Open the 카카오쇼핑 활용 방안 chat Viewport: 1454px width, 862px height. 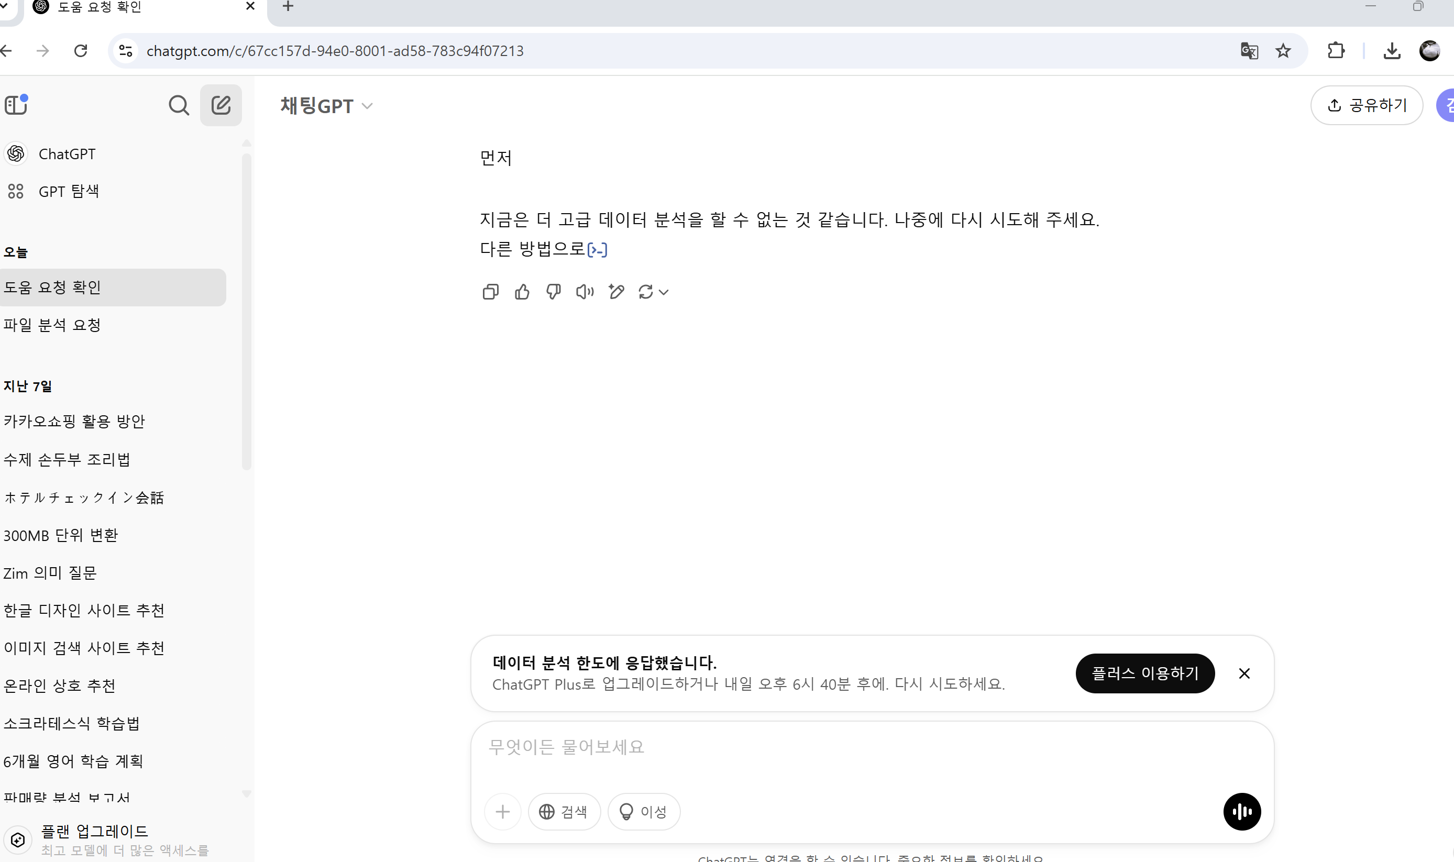pos(112,421)
